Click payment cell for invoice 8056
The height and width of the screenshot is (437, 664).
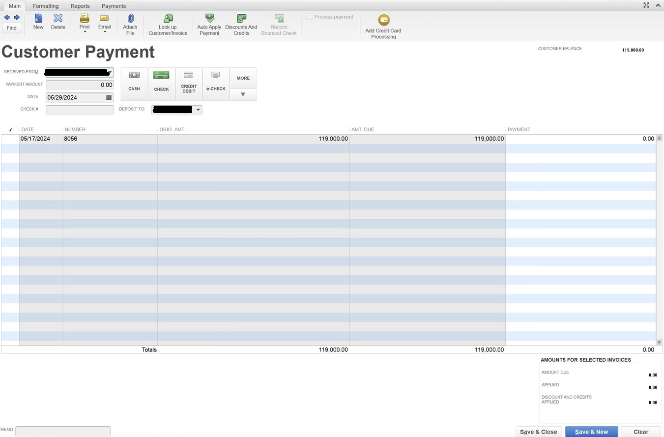point(580,139)
